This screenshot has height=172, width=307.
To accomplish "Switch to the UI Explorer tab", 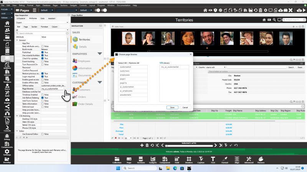I will pos(21,18).
